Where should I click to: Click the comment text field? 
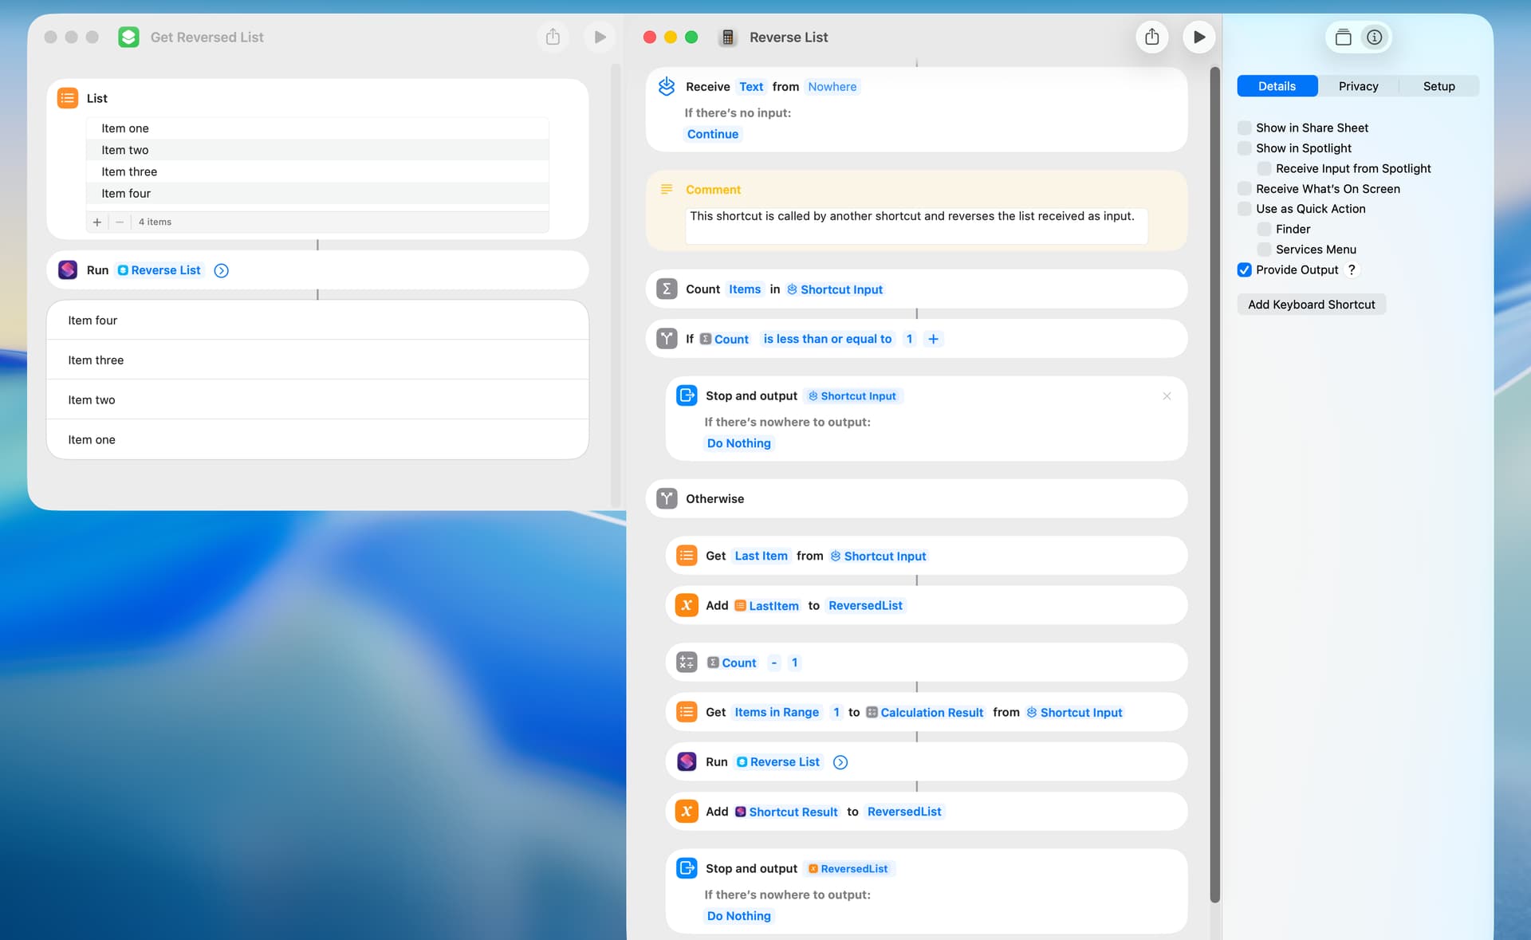(x=915, y=226)
